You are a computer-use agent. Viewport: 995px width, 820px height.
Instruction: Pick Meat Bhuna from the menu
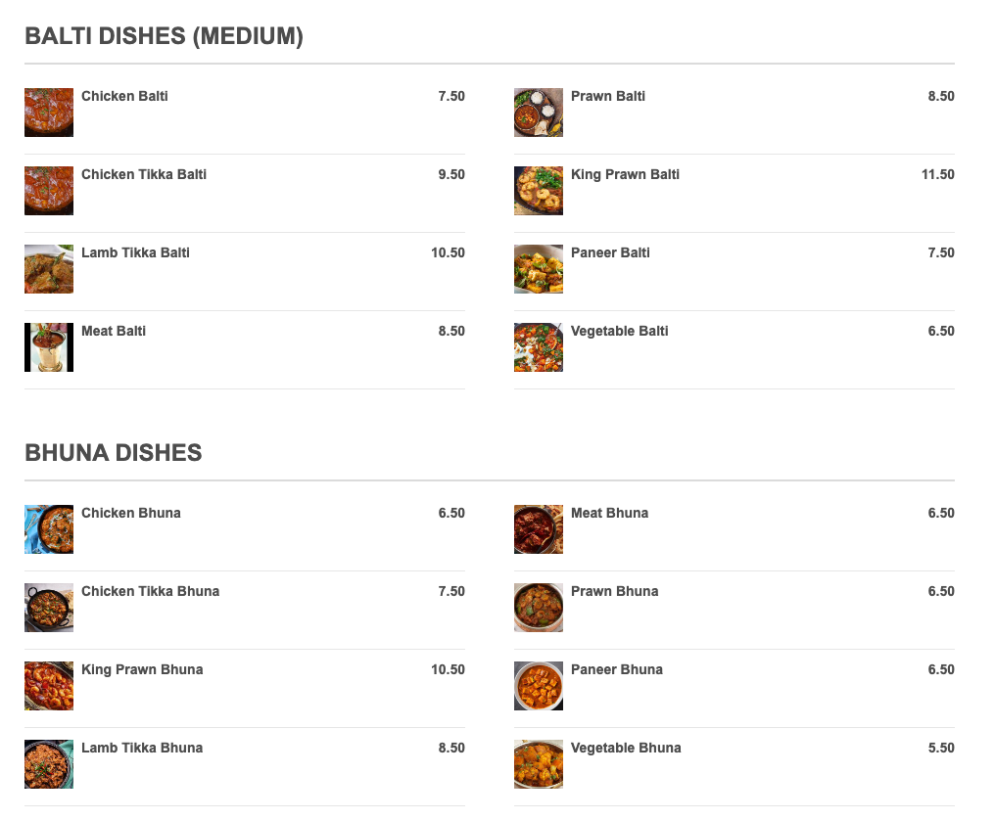click(x=609, y=514)
